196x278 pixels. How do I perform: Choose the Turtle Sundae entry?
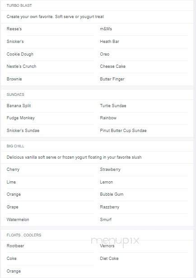pyautogui.click(x=113, y=106)
